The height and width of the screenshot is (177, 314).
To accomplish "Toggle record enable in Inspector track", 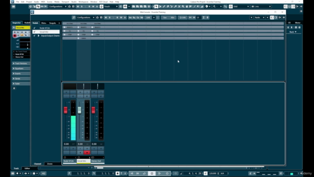I will 15,36.
